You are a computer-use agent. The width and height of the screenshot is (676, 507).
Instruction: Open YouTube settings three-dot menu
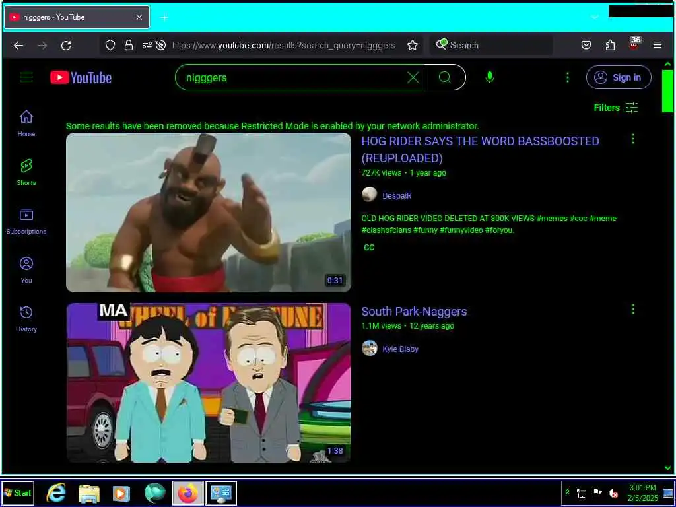(x=567, y=77)
